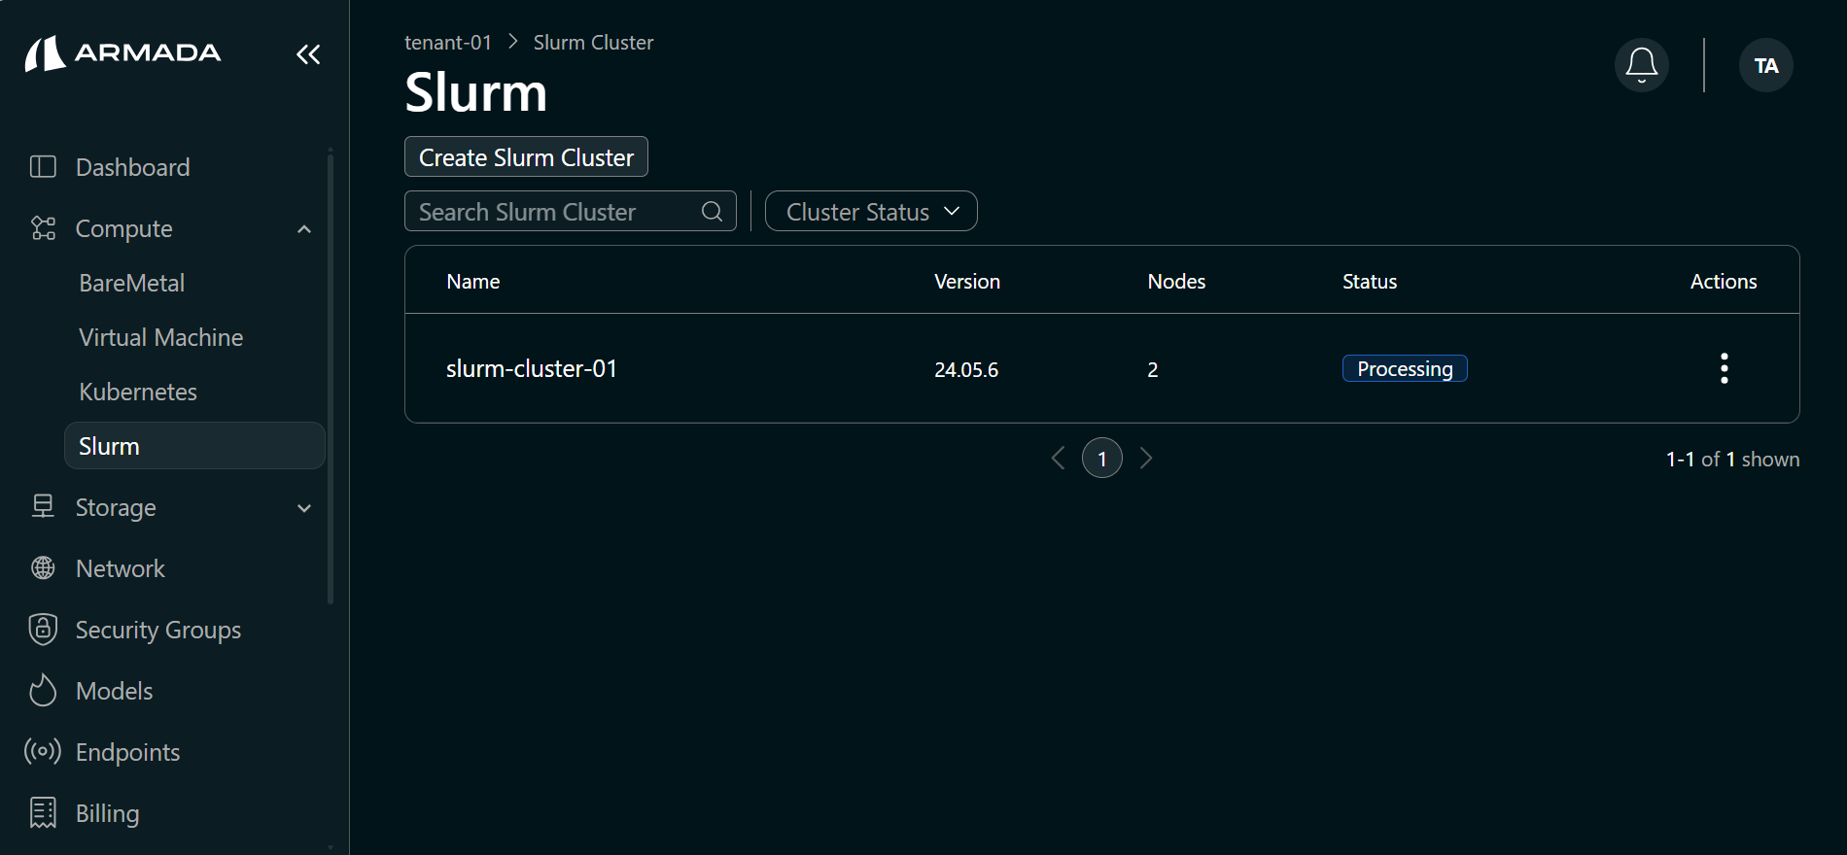Select page 1 in pagination
This screenshot has height=855, width=1847.
[x=1102, y=458]
